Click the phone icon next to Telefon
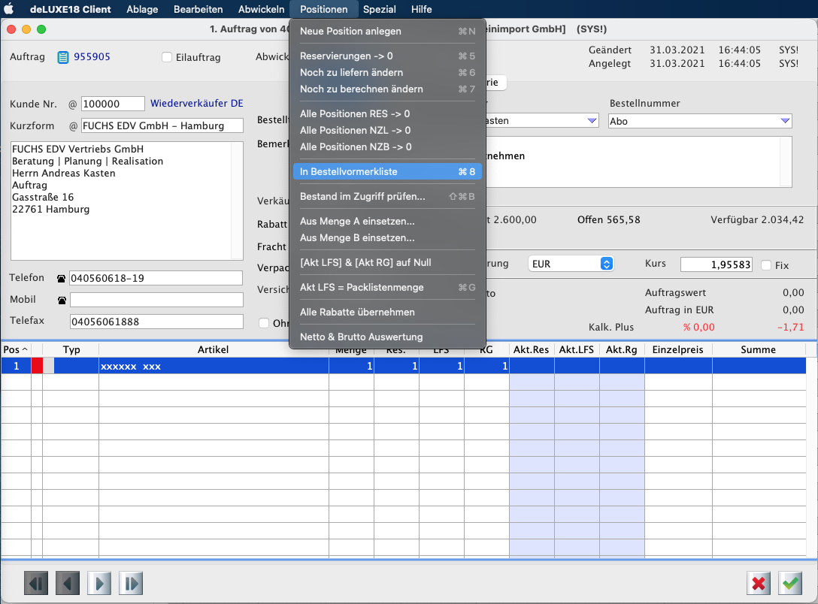This screenshot has height=604, width=818. click(61, 279)
